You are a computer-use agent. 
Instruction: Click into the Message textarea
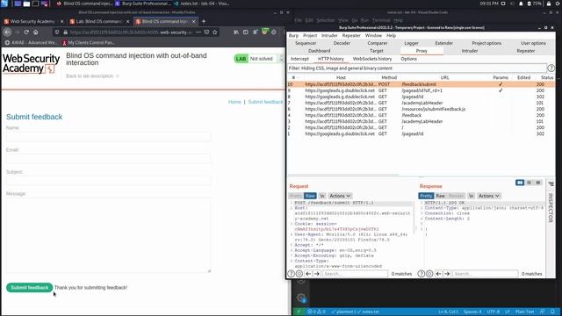click(109, 235)
